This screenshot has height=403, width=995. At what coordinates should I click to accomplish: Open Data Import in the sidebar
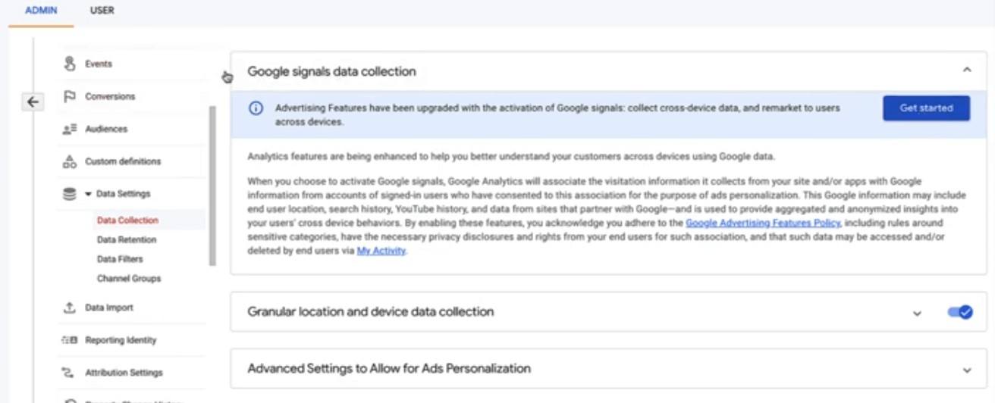point(109,308)
